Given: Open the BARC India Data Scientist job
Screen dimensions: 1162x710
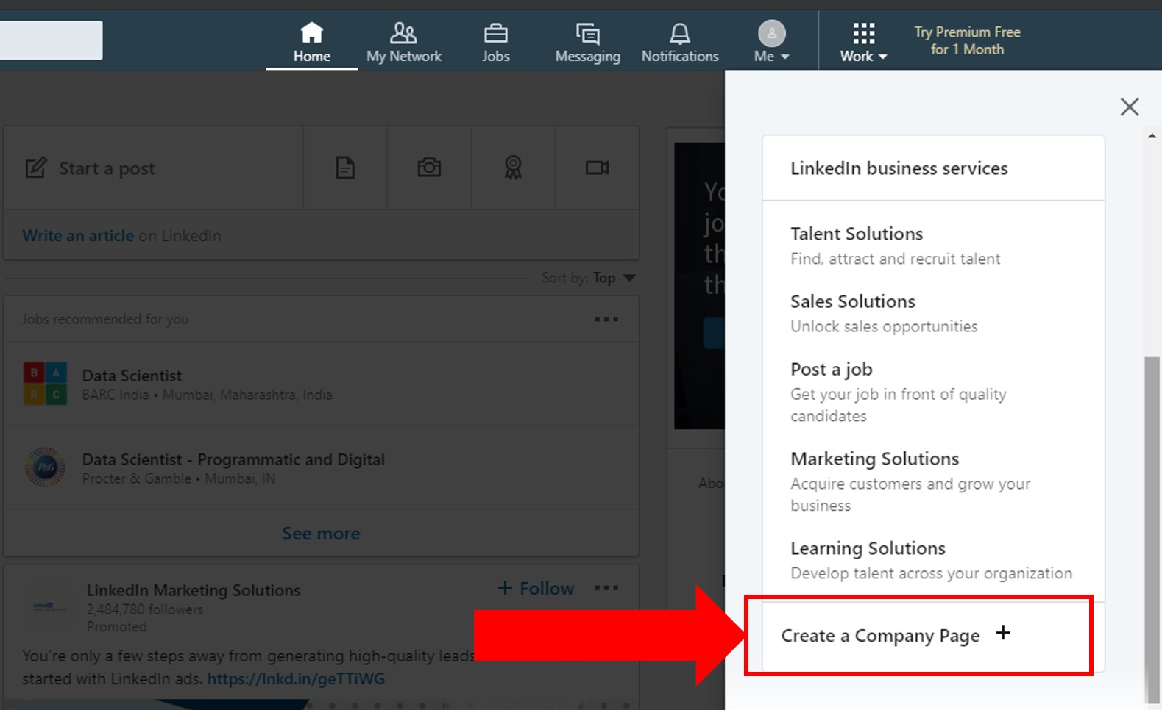Looking at the screenshot, I should tap(132, 376).
